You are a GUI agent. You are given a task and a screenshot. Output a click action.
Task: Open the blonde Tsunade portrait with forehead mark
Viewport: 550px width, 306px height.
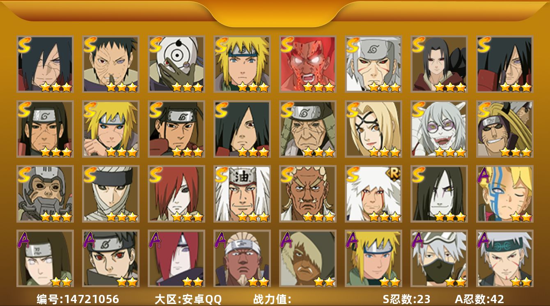[374, 129]
